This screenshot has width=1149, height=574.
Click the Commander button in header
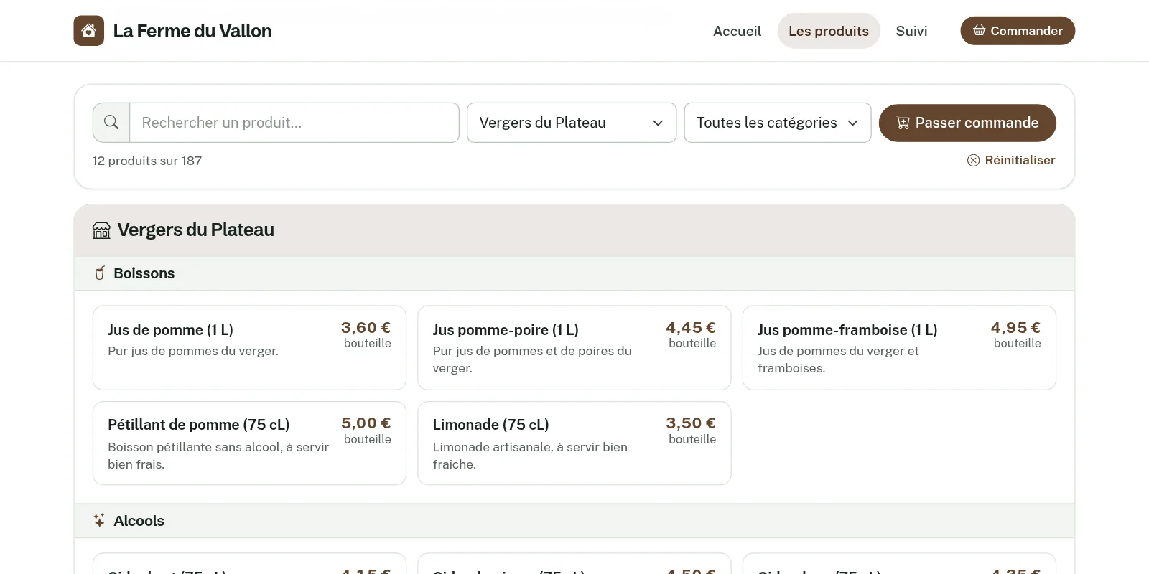1018,31
